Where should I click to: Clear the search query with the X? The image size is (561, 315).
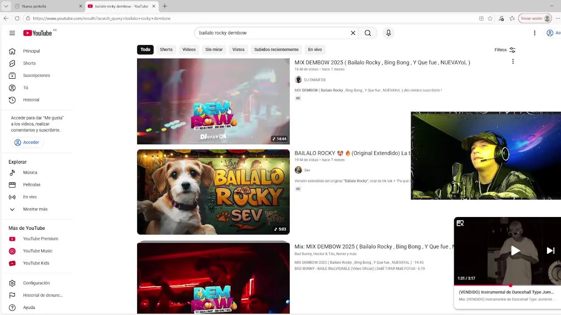click(353, 33)
